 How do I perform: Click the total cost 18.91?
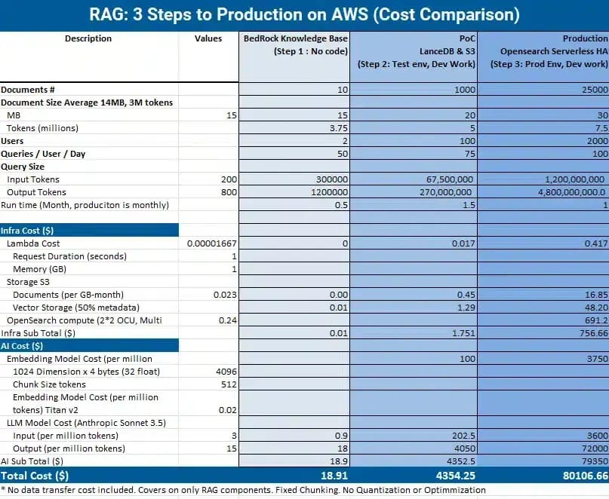tap(334, 476)
